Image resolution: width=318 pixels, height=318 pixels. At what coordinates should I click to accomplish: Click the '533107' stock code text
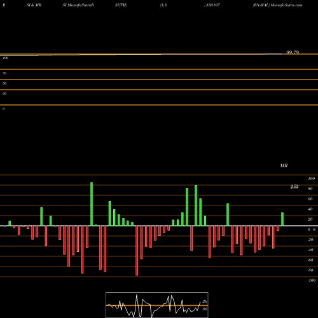tap(213, 5)
